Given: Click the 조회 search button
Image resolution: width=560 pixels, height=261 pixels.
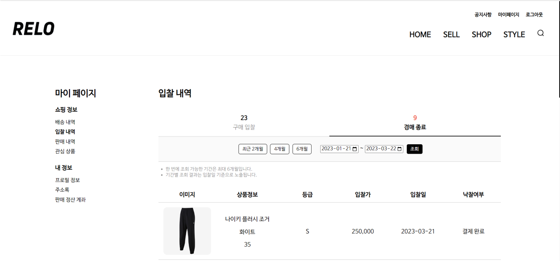Looking at the screenshot, I should point(414,149).
